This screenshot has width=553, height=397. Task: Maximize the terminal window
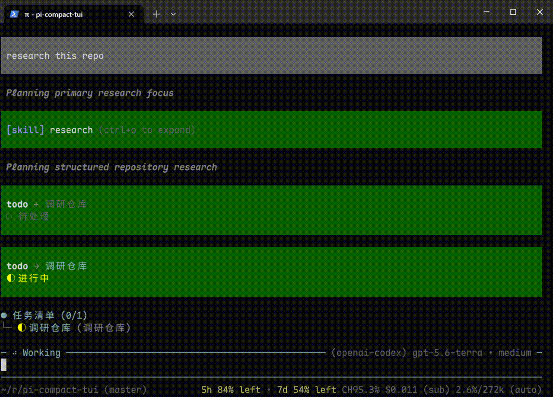(x=513, y=13)
